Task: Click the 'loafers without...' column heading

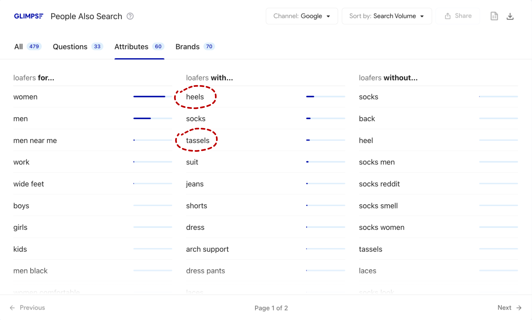Action: [x=388, y=78]
